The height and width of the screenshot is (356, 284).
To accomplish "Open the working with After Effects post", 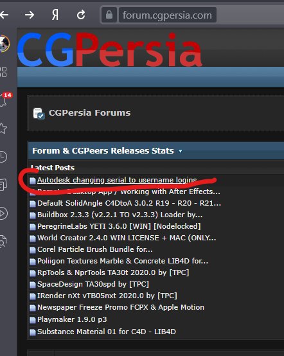I will click(x=129, y=191).
